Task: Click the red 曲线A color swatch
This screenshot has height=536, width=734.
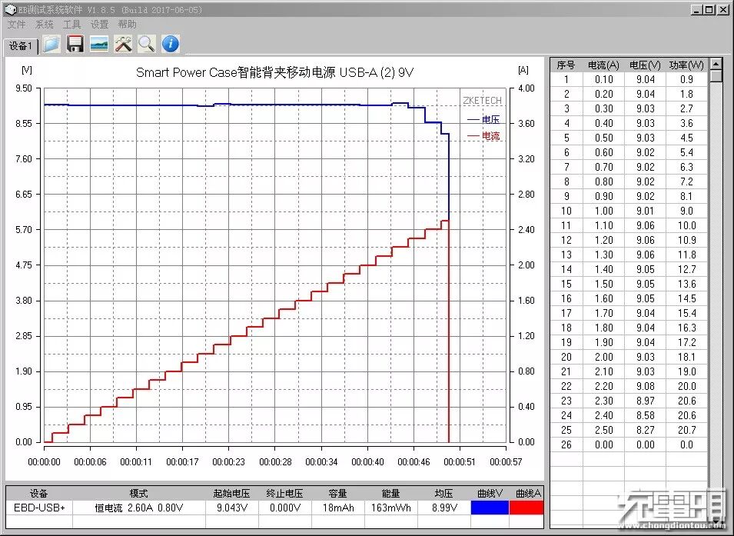Action: tap(526, 508)
